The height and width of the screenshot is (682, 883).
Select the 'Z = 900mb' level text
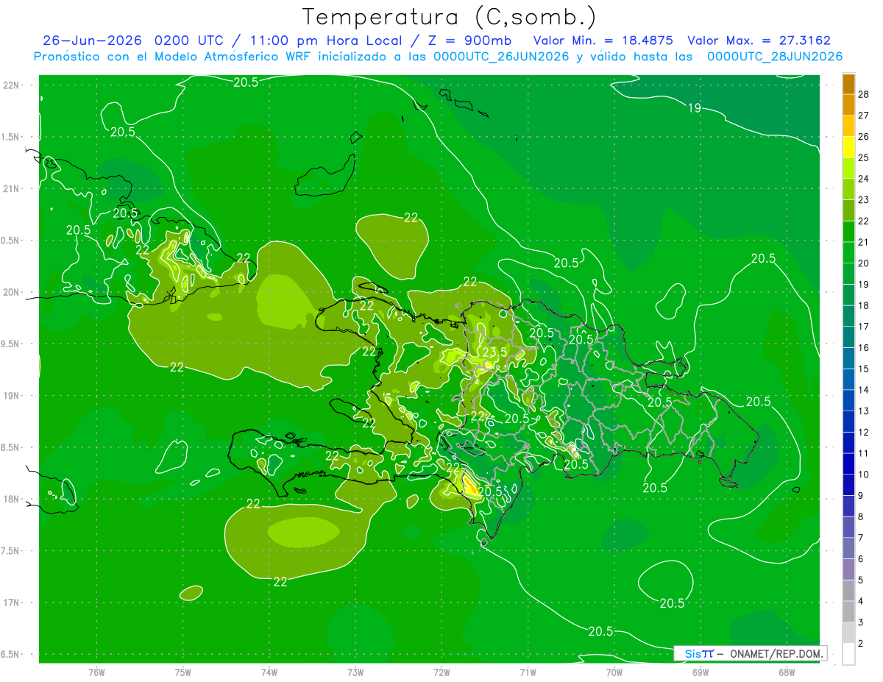tap(469, 40)
